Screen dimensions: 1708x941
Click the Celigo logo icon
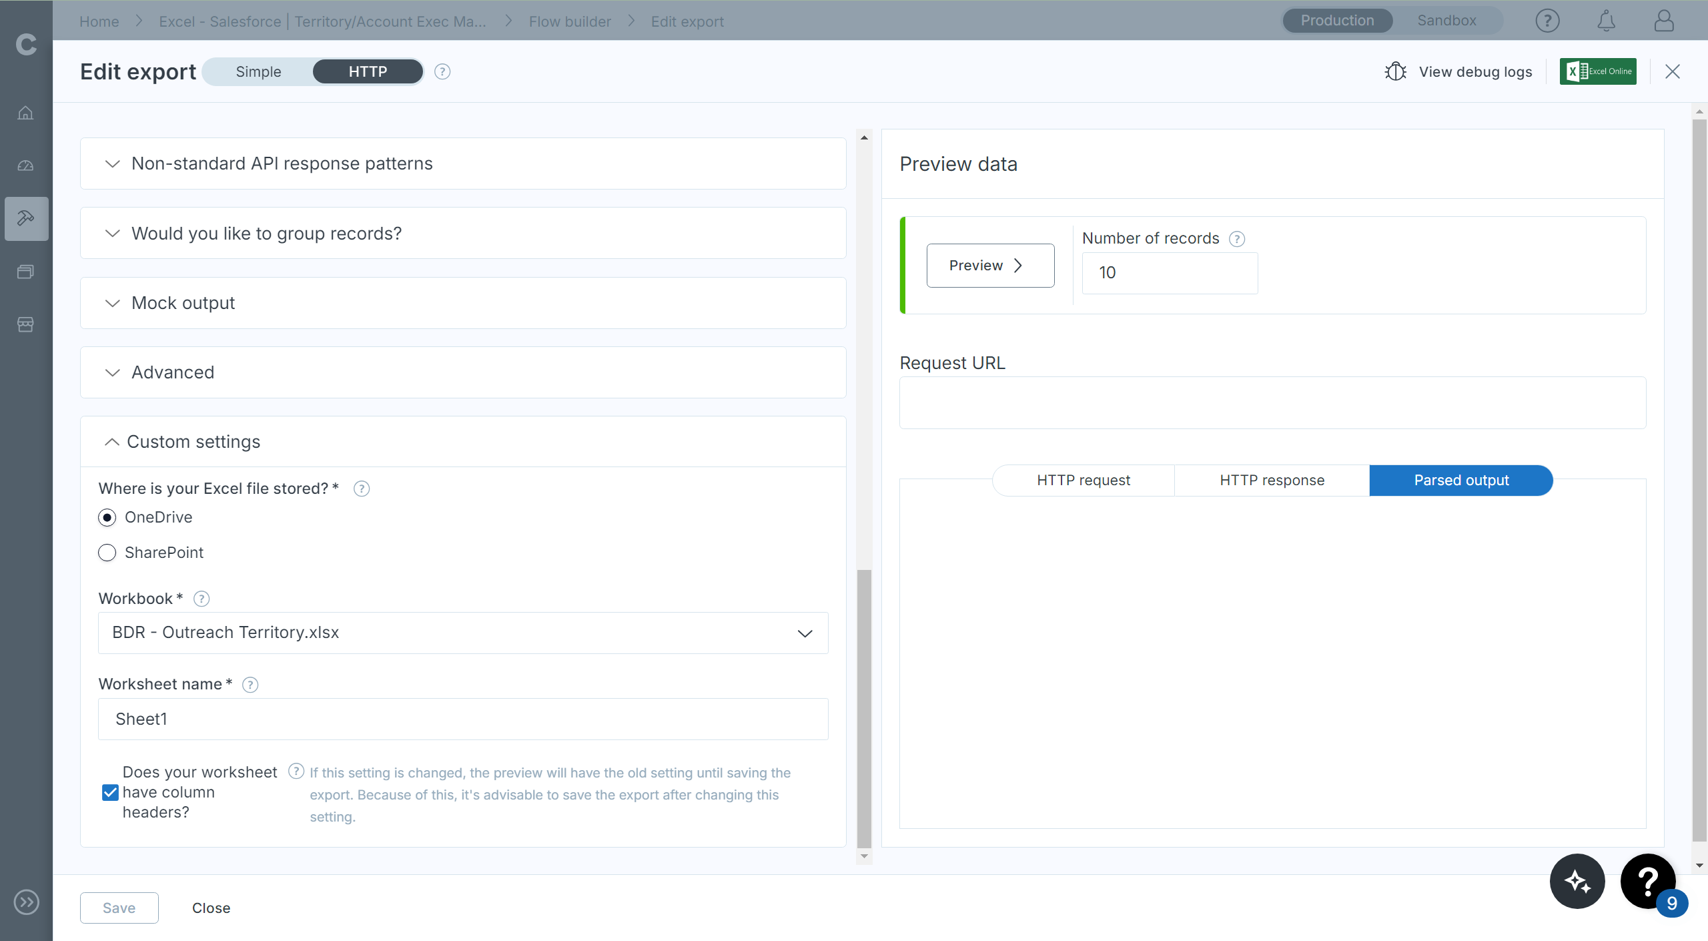(26, 44)
